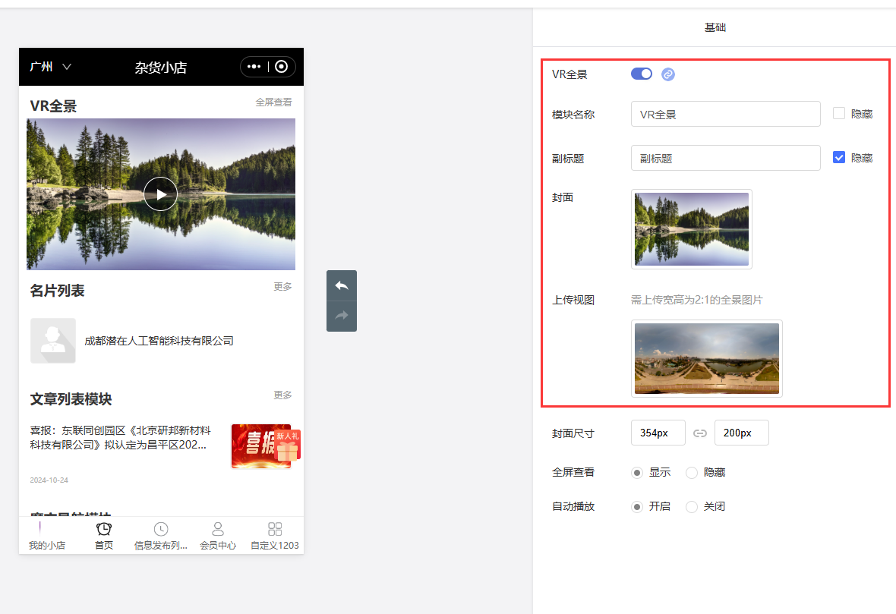Open the 会员中心 bottom nav tab

click(218, 536)
